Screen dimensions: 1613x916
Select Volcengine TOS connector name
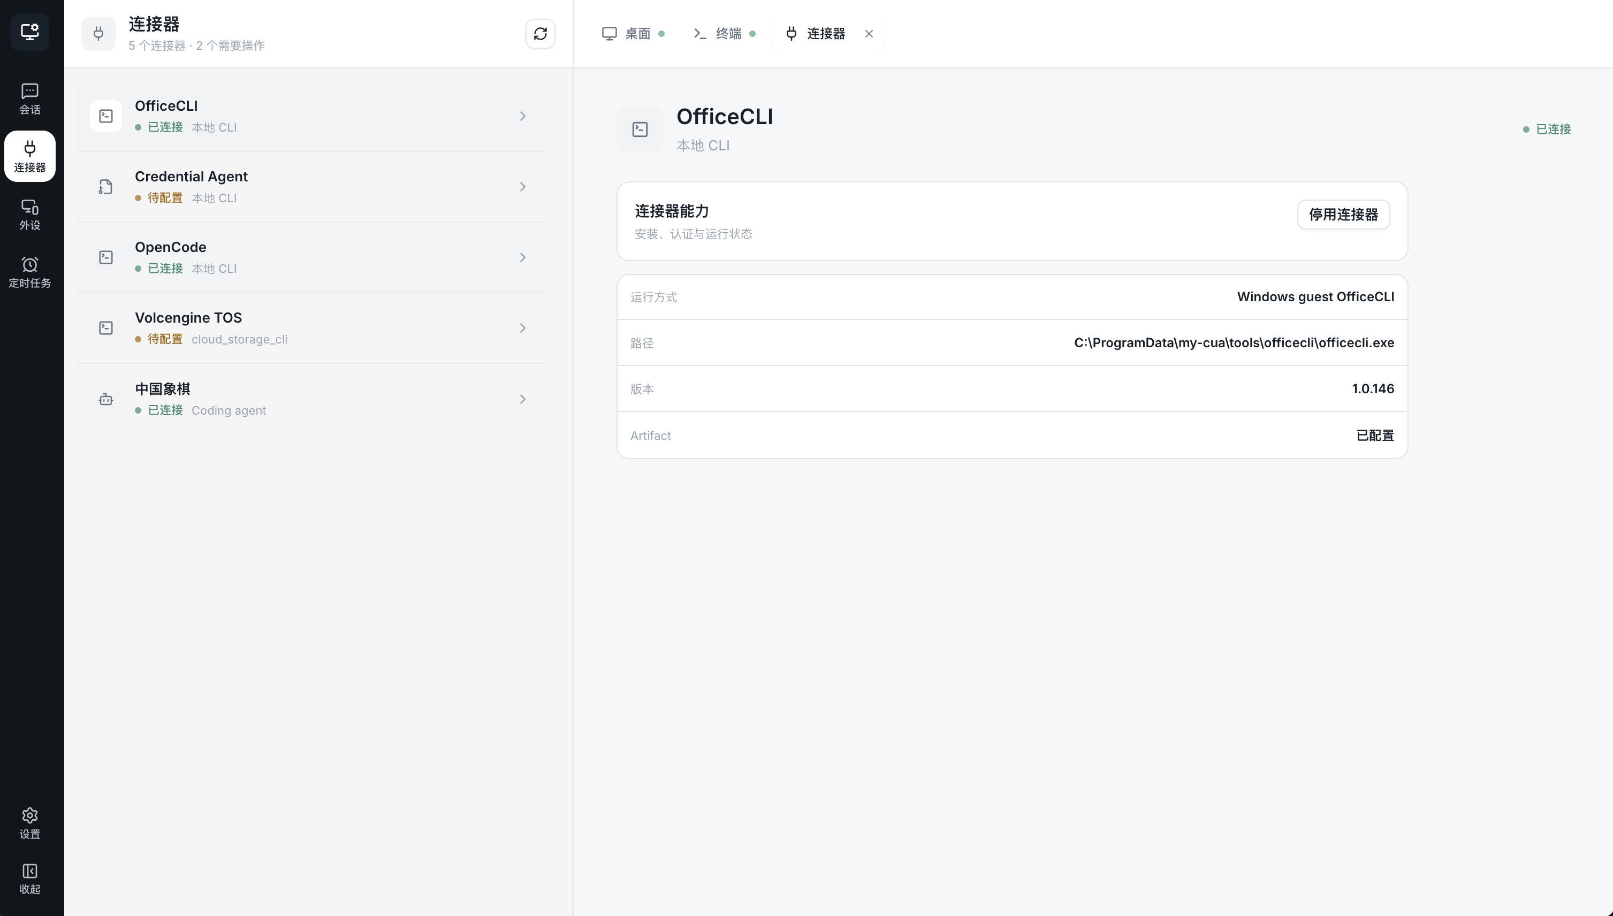pyautogui.click(x=188, y=318)
